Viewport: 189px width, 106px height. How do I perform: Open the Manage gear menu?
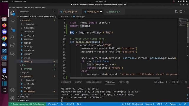coord(12,98)
